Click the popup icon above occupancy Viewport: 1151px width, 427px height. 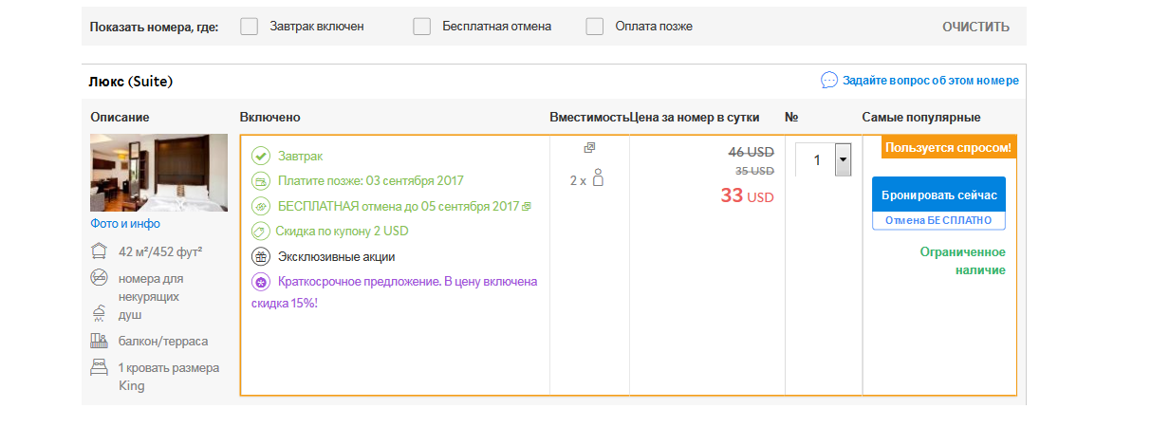click(589, 148)
